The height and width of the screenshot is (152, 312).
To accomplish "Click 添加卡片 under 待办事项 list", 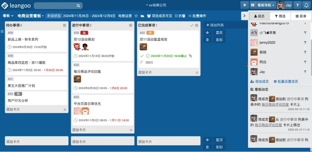I will point(13,110).
